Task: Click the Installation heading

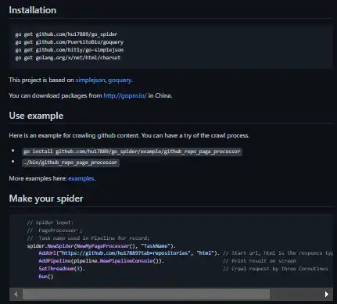Action: coord(33,10)
